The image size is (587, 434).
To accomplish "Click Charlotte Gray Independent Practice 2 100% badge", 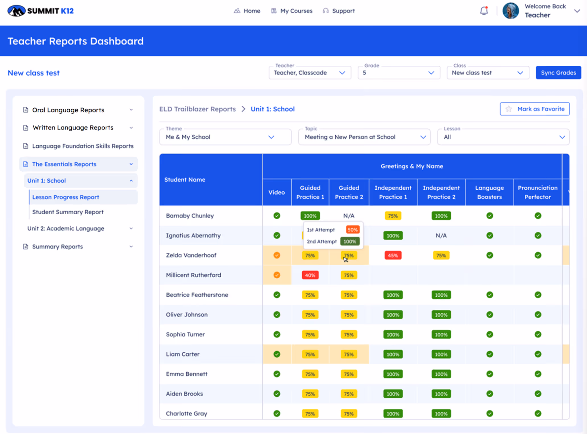I will 441,414.
